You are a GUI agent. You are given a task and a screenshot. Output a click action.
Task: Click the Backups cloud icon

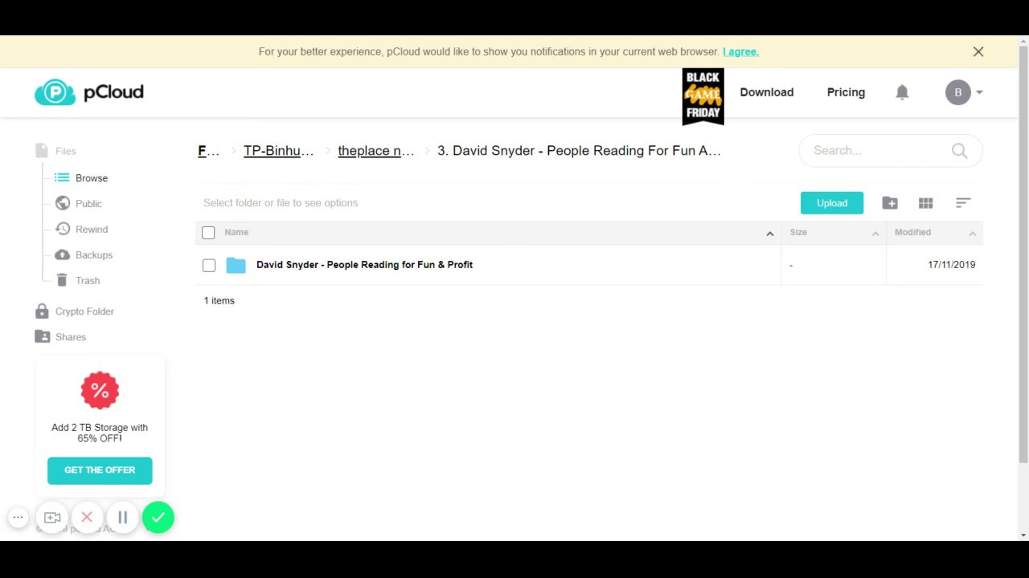(62, 254)
